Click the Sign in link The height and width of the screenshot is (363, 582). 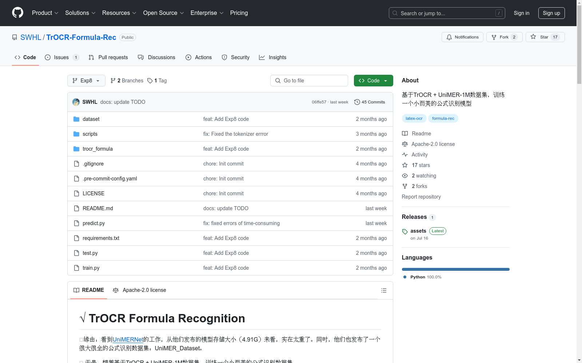(522, 13)
